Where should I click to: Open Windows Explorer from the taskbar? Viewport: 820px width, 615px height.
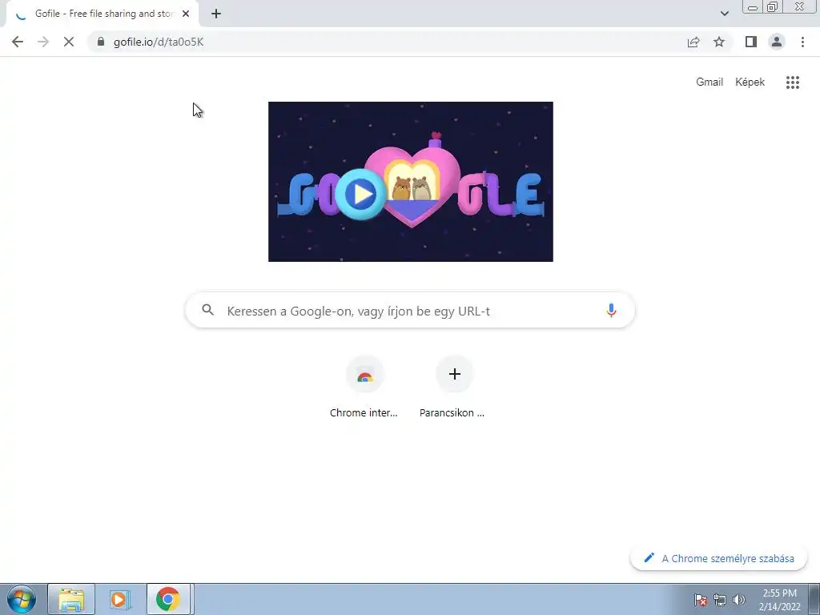pyautogui.click(x=71, y=599)
